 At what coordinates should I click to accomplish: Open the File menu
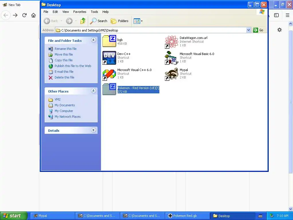[46, 12]
